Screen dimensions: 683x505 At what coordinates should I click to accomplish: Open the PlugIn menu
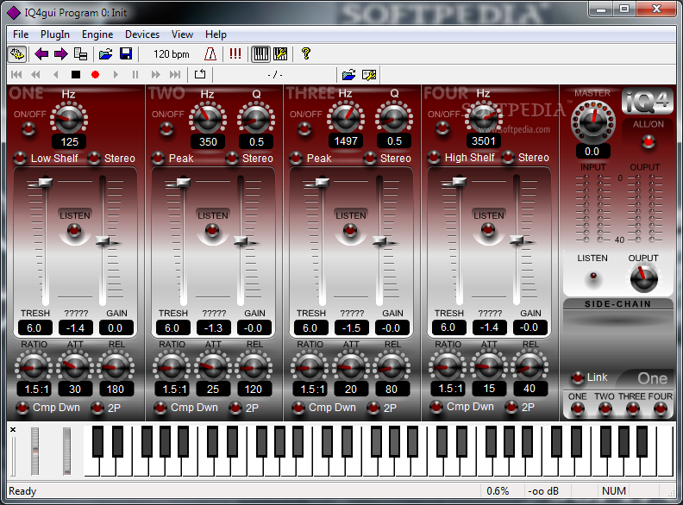[x=55, y=34]
